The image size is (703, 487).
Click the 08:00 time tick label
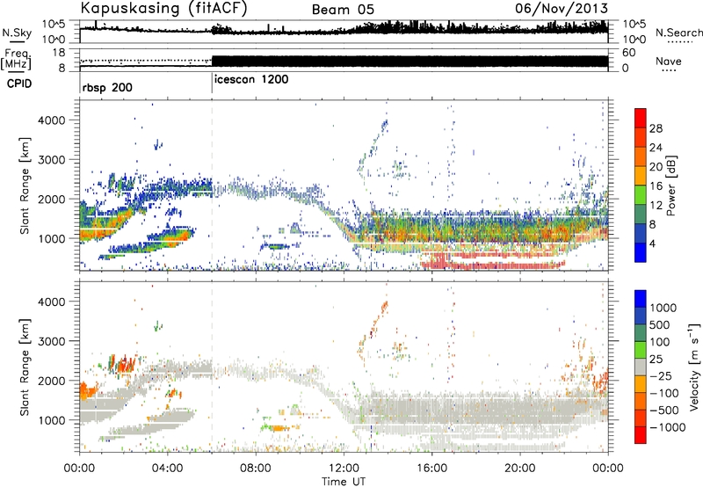point(256,469)
